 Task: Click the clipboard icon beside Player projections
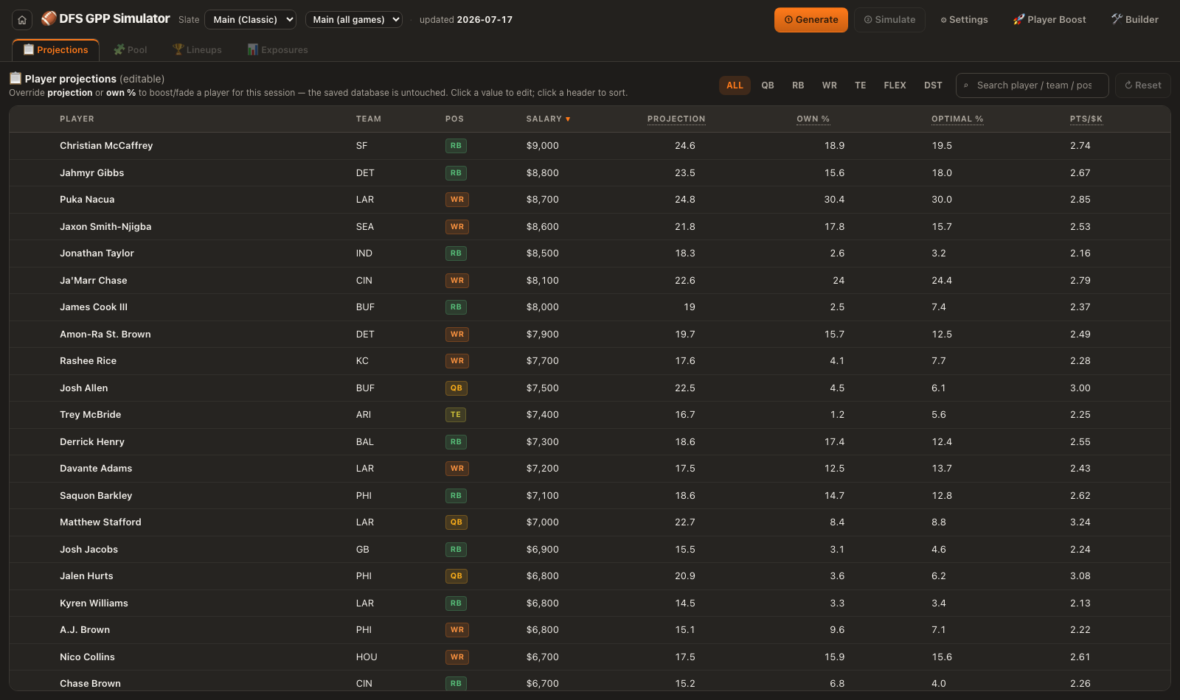click(x=15, y=78)
